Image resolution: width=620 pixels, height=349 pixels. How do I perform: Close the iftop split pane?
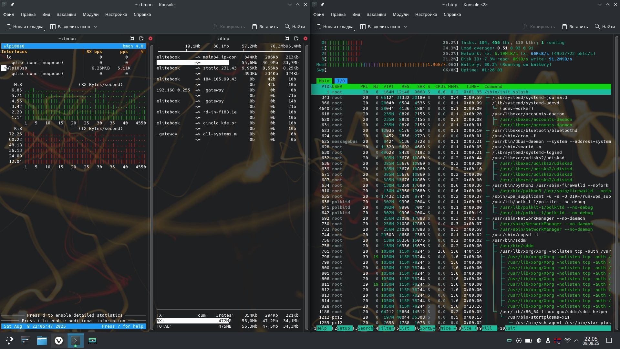pos(305,38)
